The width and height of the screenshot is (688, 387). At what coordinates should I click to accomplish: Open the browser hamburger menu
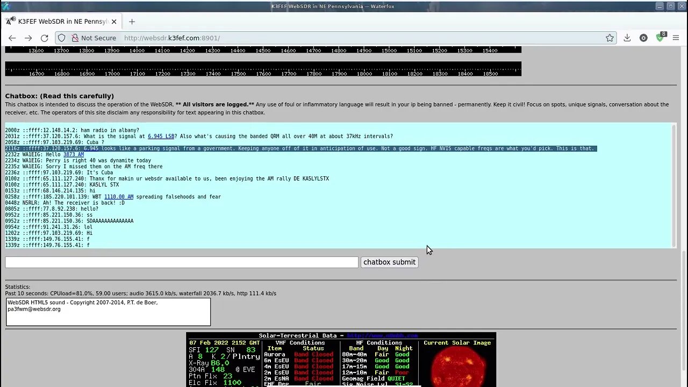tap(676, 38)
